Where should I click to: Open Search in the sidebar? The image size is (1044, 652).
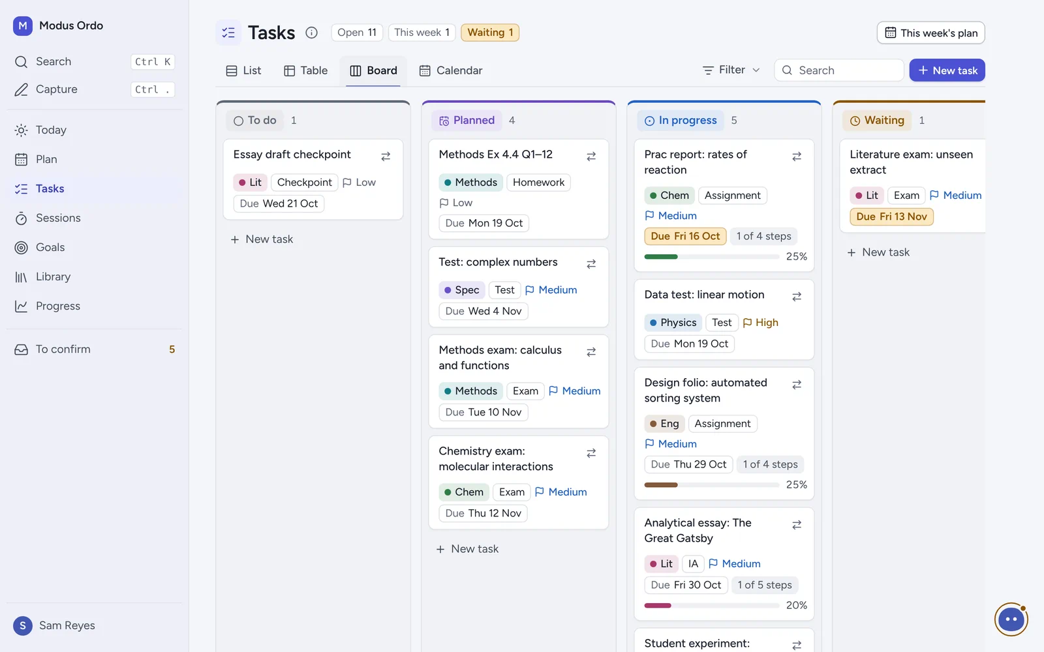[x=95, y=61]
